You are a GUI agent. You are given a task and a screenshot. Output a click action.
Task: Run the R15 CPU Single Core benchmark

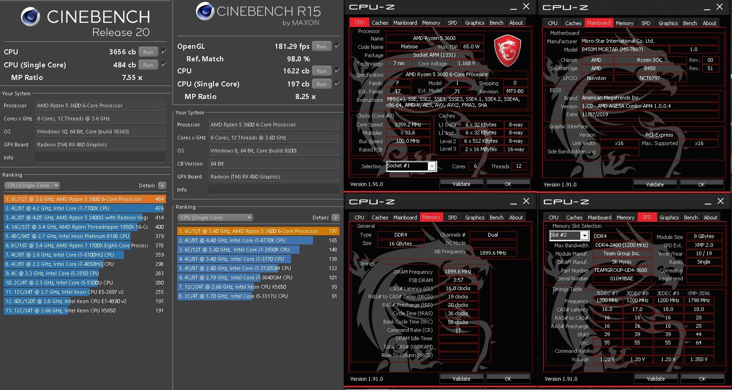[321, 84]
